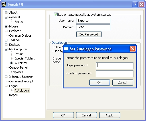Open Drives under My Computer

[x=19, y=54]
